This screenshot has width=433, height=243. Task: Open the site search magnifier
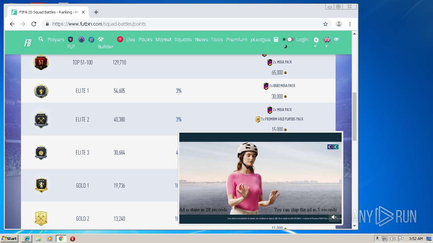tap(41, 39)
